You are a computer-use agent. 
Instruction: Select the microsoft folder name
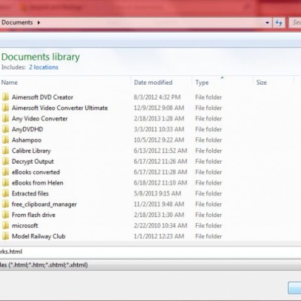tap(25, 226)
